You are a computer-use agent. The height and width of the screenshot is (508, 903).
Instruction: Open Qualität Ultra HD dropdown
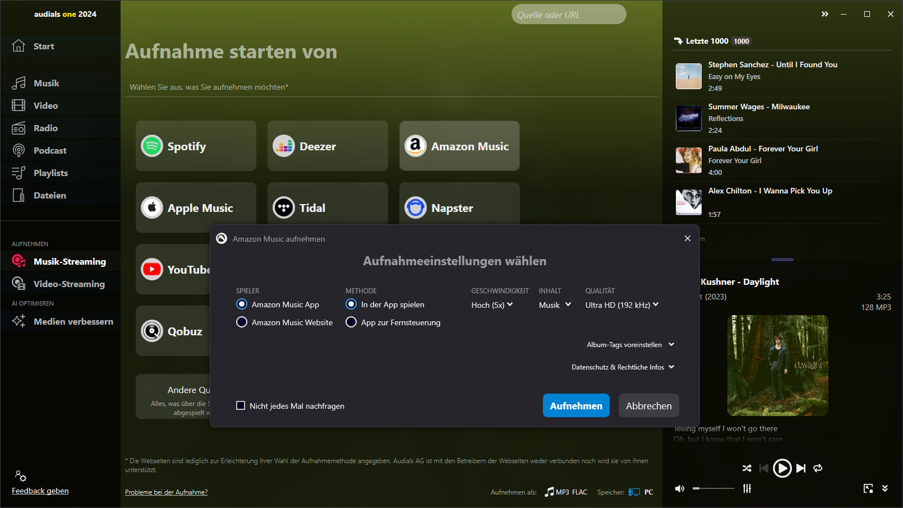(622, 305)
